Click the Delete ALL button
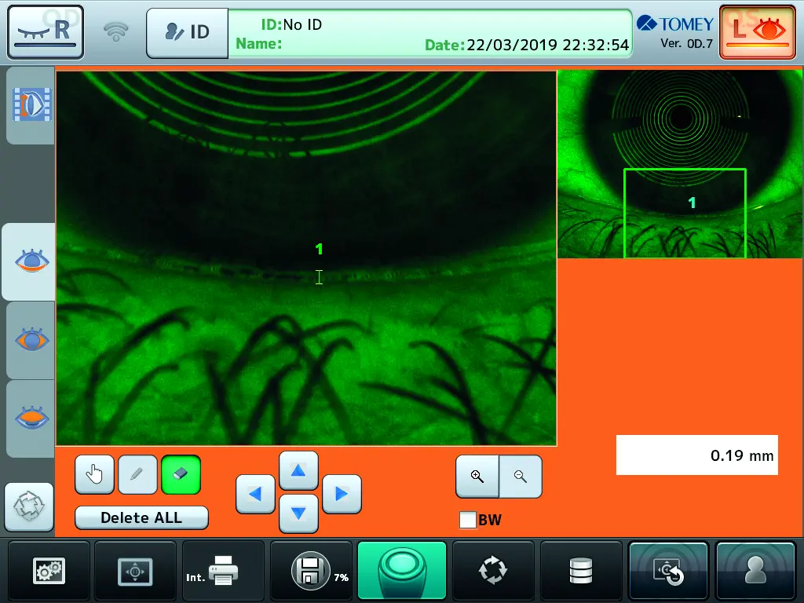 coord(141,518)
